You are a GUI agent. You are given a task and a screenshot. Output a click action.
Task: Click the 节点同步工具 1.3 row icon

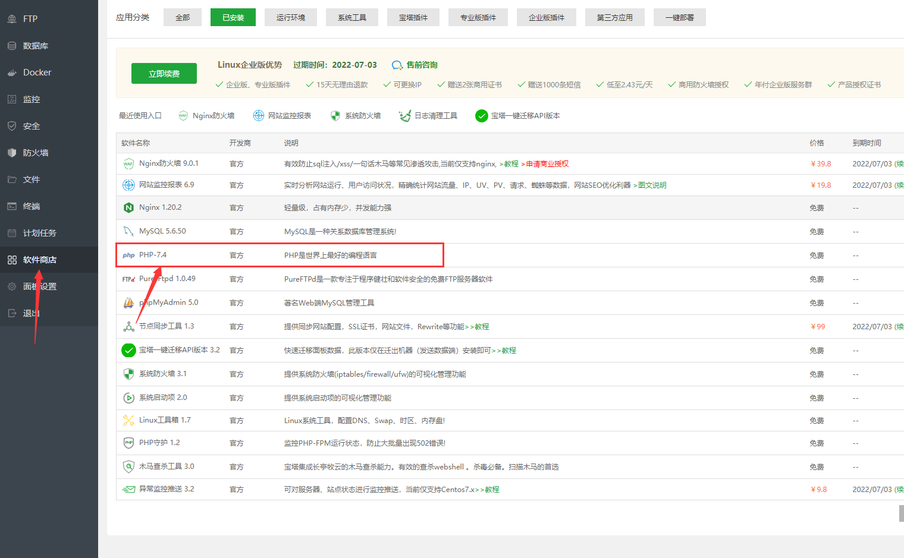coord(128,326)
